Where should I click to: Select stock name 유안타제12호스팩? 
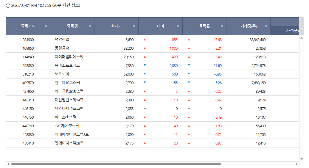coord(69,109)
